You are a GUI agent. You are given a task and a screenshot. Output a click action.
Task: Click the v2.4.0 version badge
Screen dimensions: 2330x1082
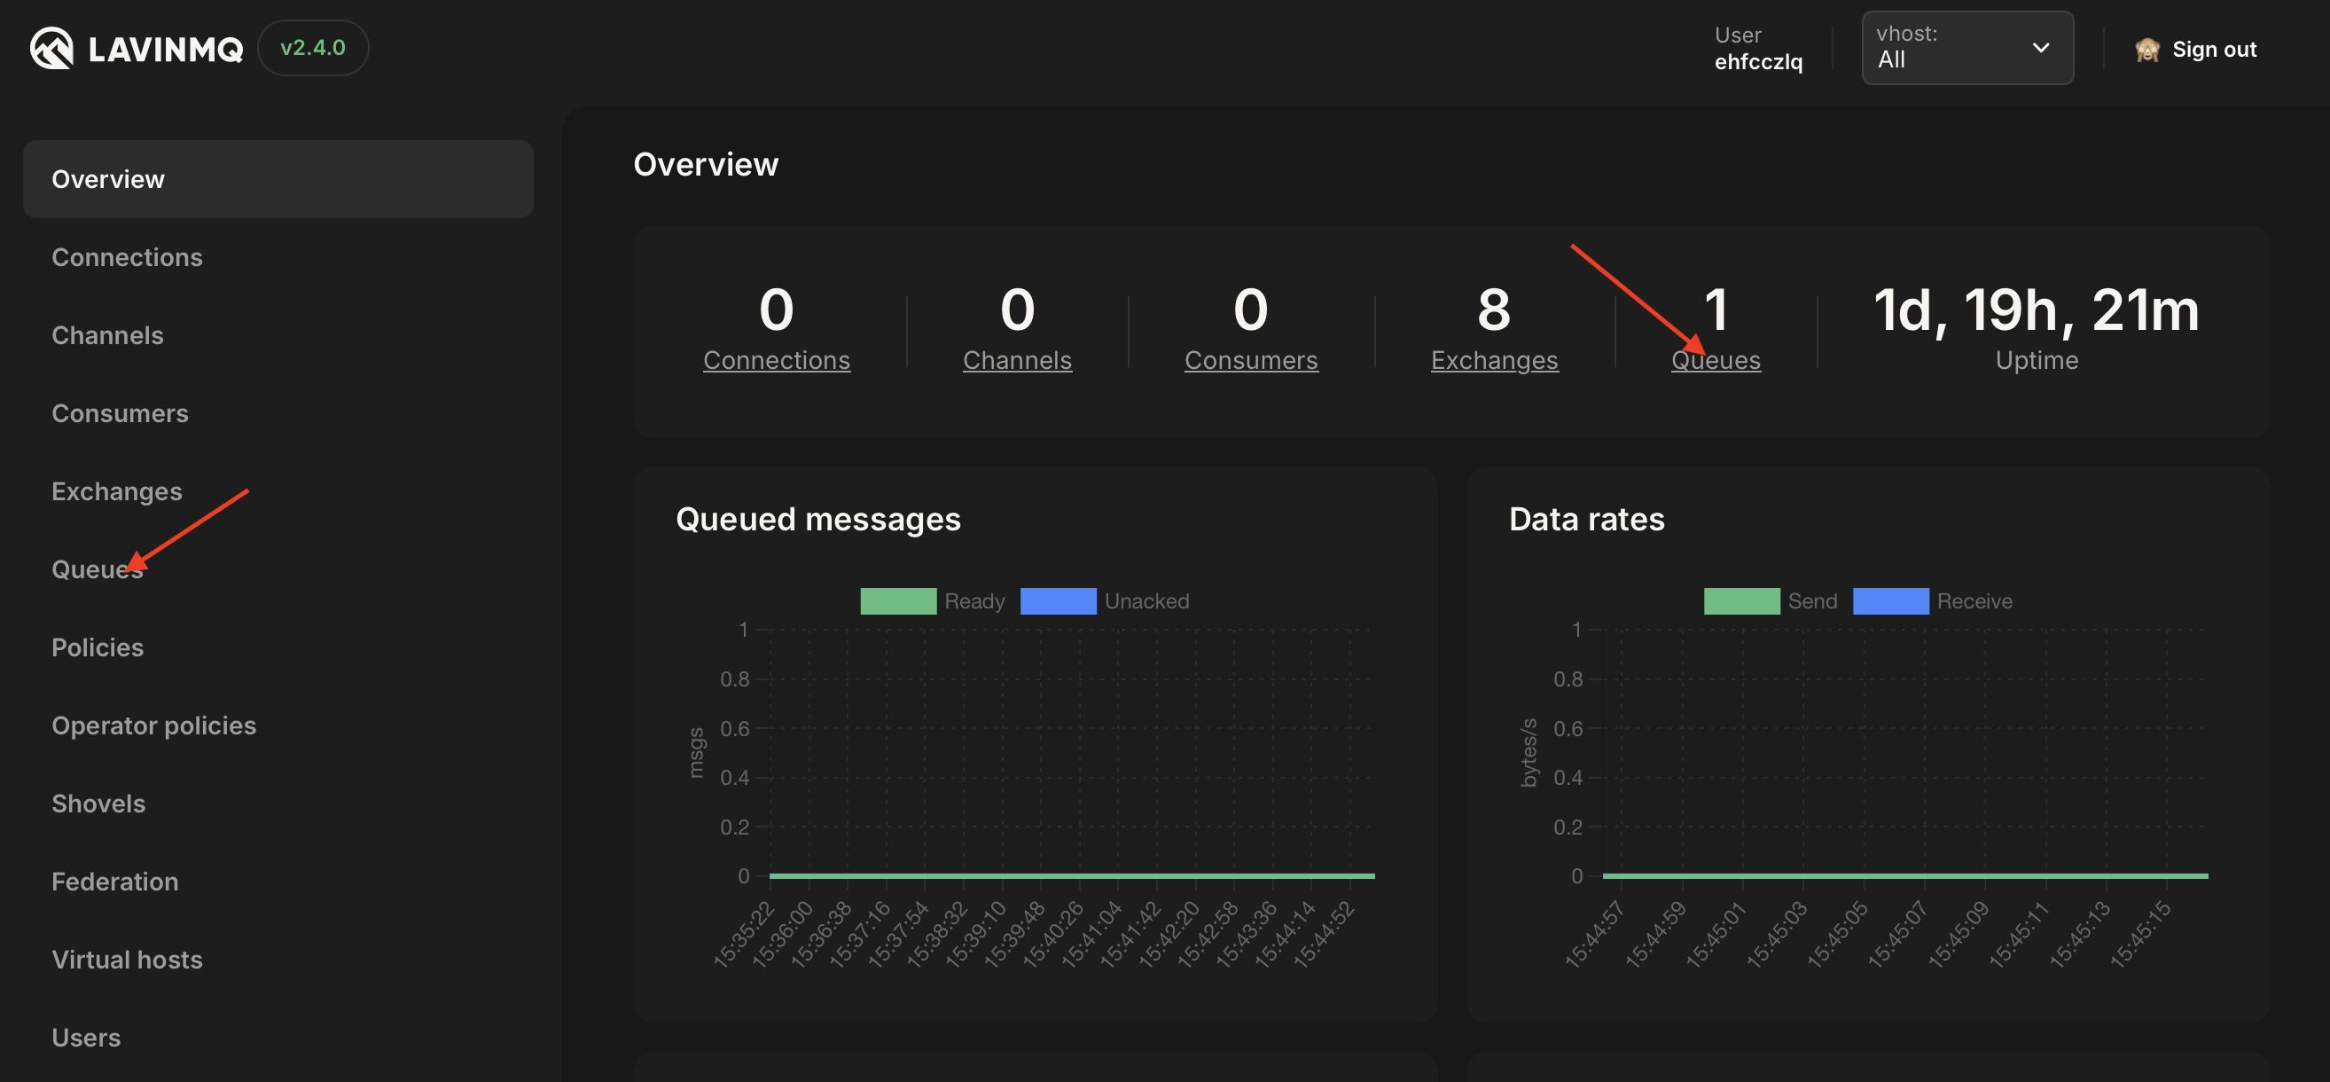click(313, 48)
